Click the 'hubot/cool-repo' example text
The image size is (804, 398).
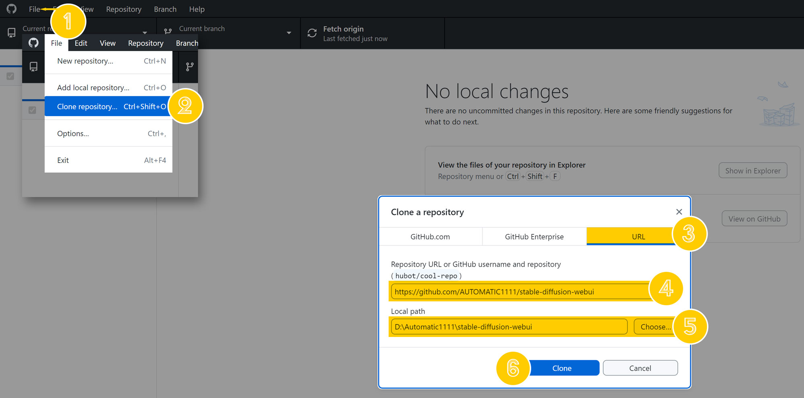click(426, 276)
